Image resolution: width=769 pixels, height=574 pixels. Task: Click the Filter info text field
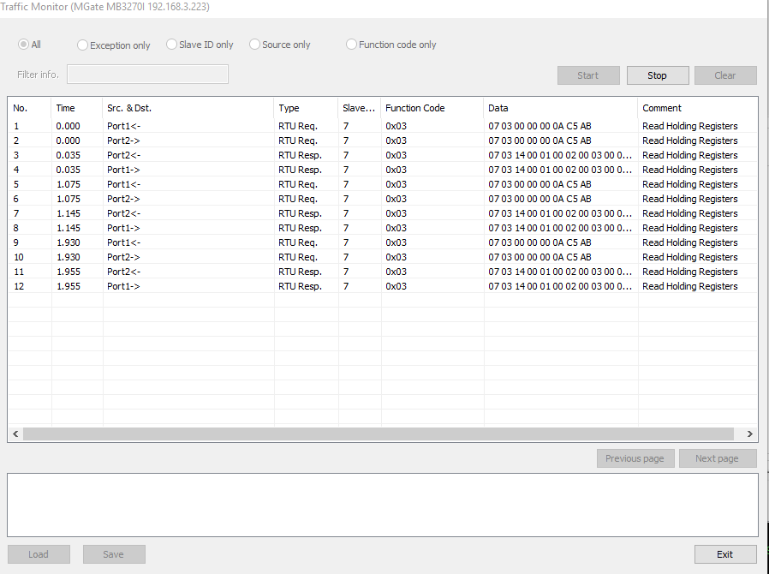point(147,74)
